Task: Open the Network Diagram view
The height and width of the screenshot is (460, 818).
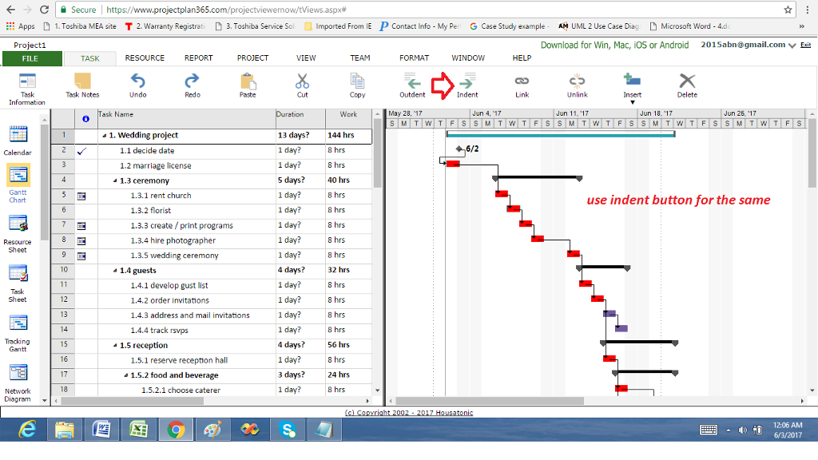Action: tap(18, 373)
